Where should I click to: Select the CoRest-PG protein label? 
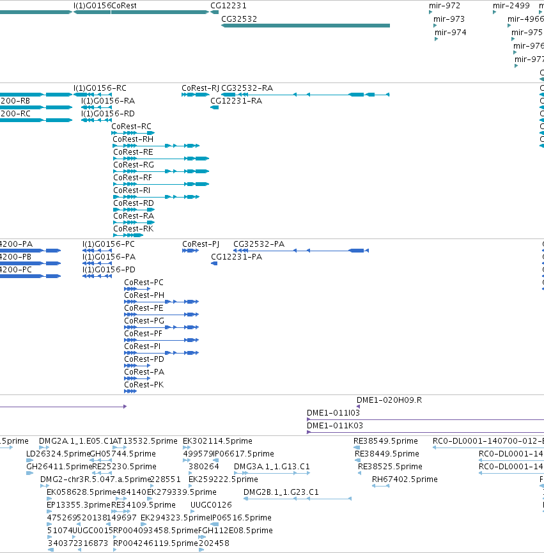click(144, 320)
